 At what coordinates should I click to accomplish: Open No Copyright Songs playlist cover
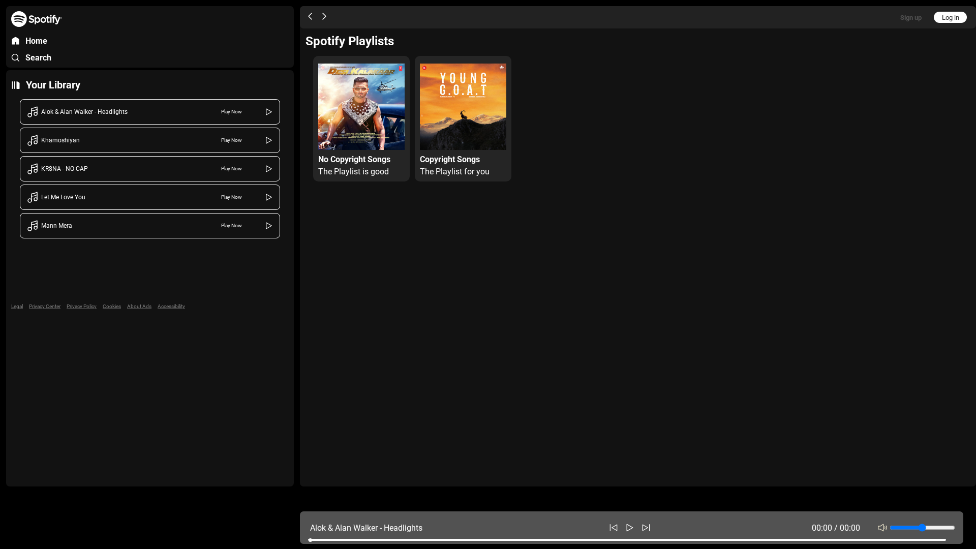click(361, 107)
